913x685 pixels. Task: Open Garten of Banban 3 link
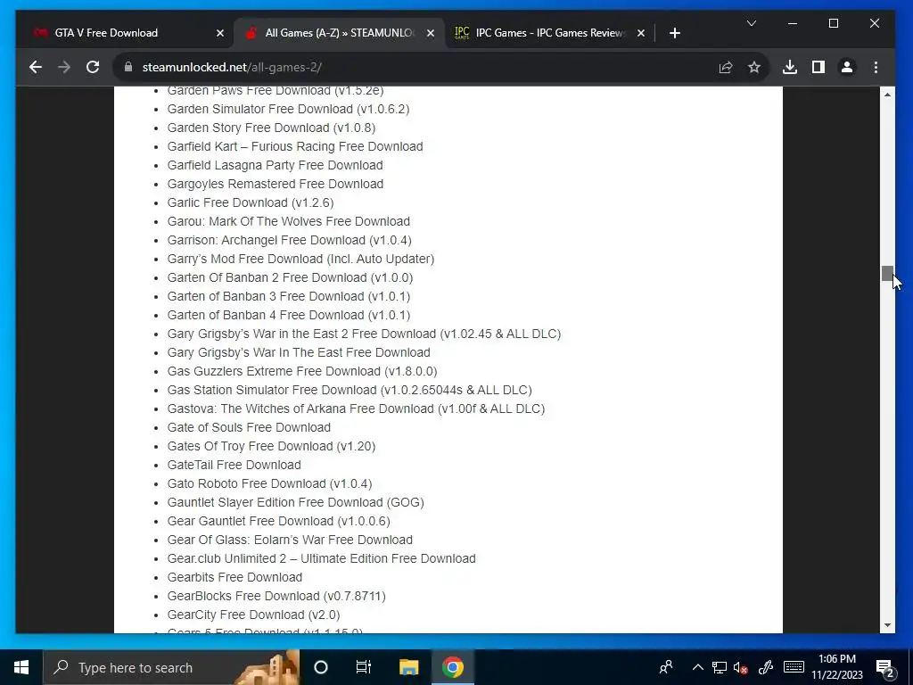coord(289,296)
